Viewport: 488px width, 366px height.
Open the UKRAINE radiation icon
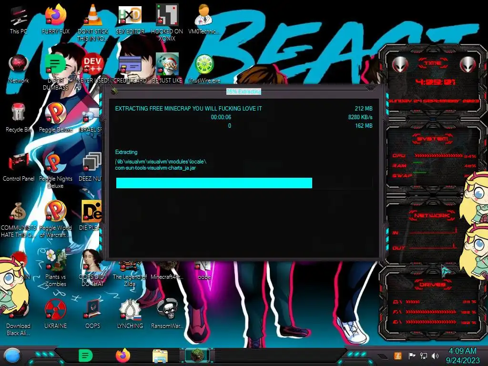pos(55,310)
